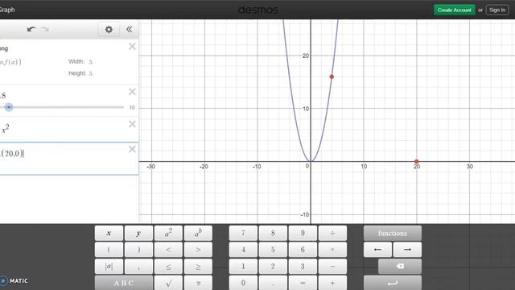
Task: Tap the square root key
Action: (168, 283)
